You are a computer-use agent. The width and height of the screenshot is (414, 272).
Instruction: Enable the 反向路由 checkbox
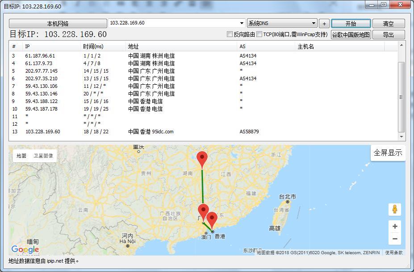230,34
